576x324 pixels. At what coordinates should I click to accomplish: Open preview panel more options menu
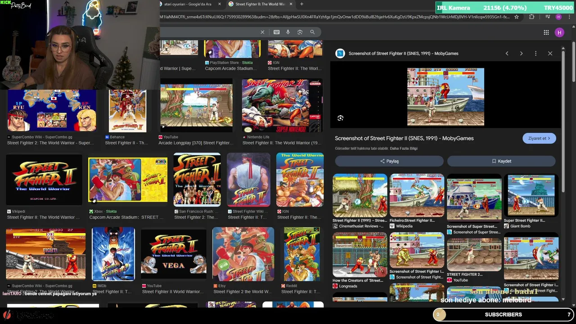pos(535,53)
